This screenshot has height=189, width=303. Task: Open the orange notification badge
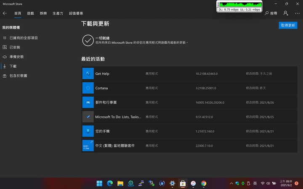click(296, 183)
